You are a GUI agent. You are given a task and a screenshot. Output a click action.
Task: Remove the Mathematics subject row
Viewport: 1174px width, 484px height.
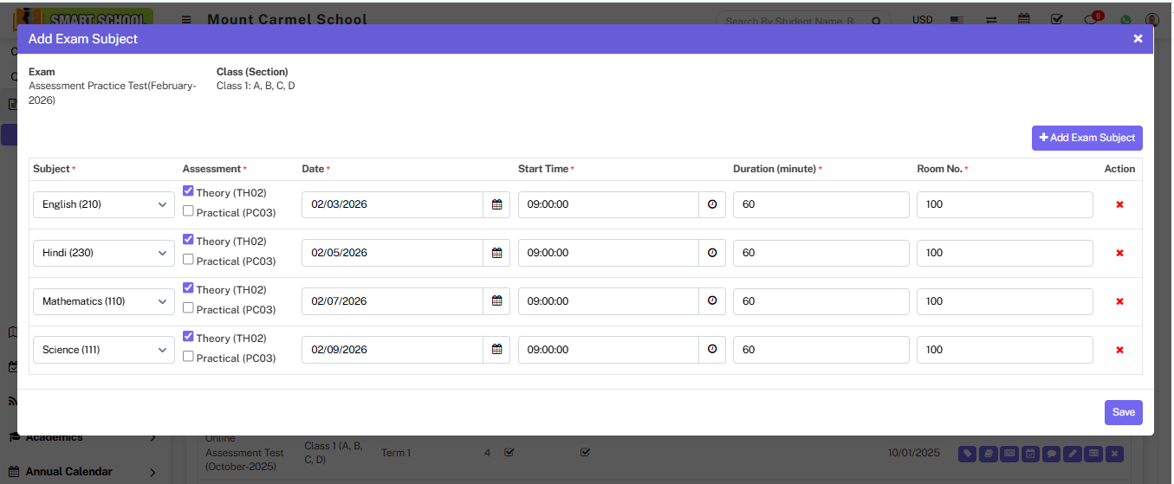tap(1119, 301)
